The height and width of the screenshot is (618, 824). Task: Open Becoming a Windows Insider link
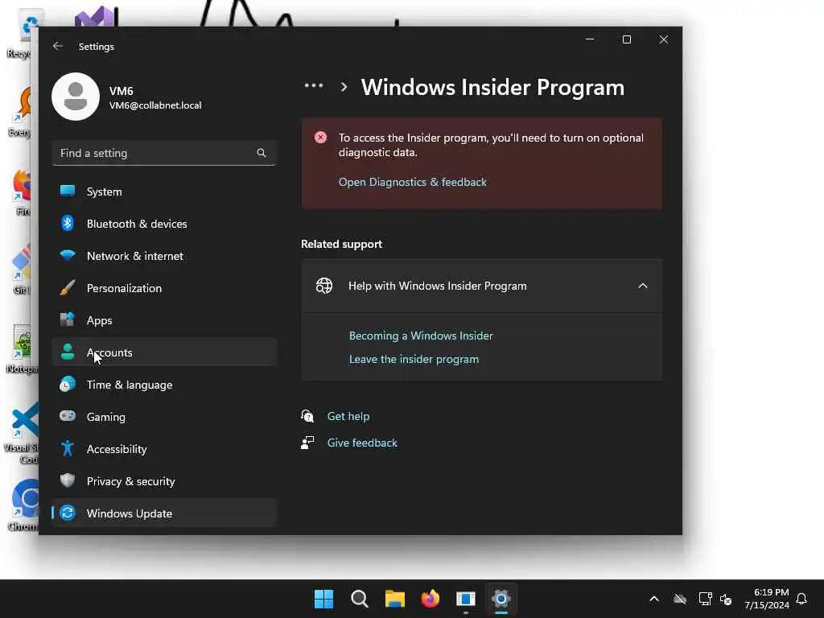(x=421, y=336)
